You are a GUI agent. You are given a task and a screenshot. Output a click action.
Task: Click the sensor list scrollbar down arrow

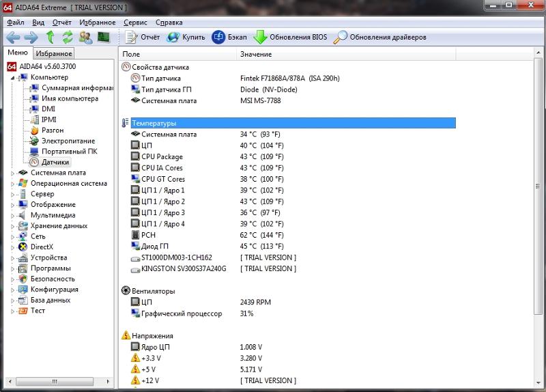point(538,383)
